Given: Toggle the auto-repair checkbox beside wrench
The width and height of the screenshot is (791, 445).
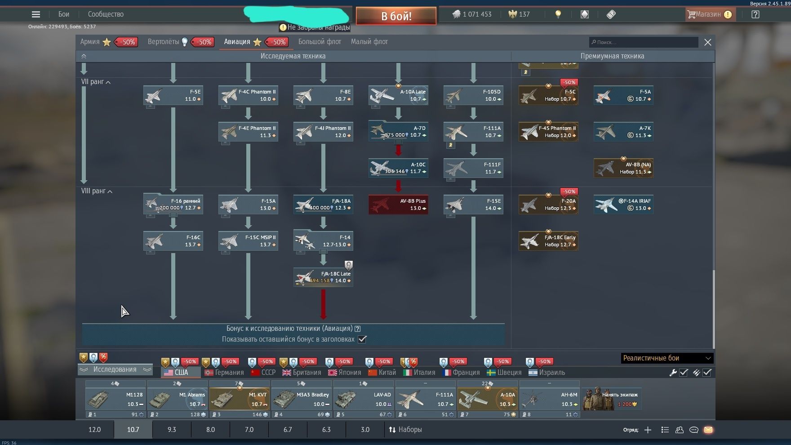Looking at the screenshot, I should (684, 373).
